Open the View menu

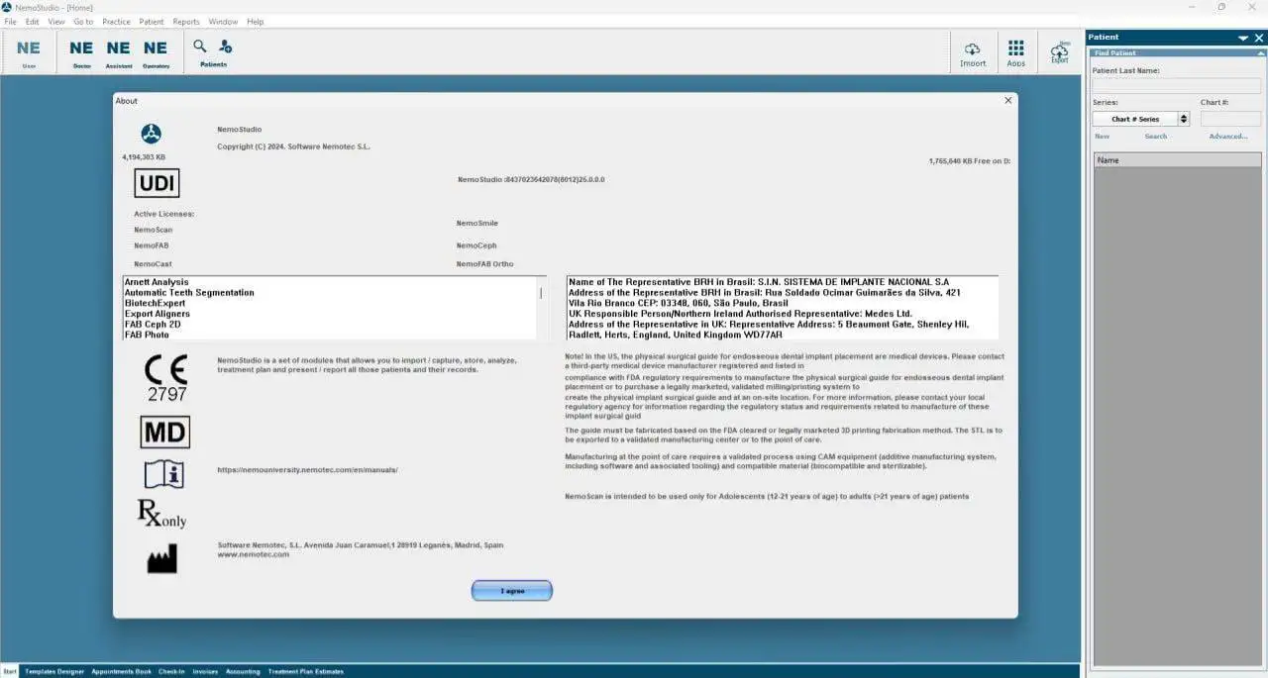click(56, 22)
